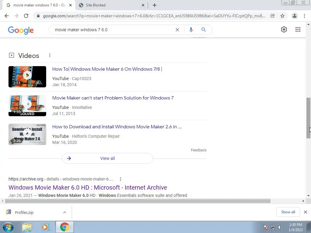Click the horizontal scrollbar thumb
Image resolution: width=311 pixels, height=233 pixels.
[138, 201]
